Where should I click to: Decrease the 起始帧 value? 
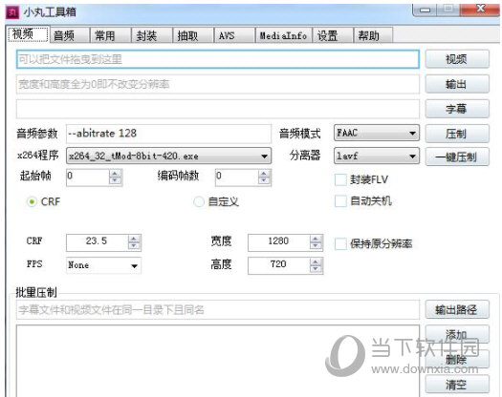115,180
